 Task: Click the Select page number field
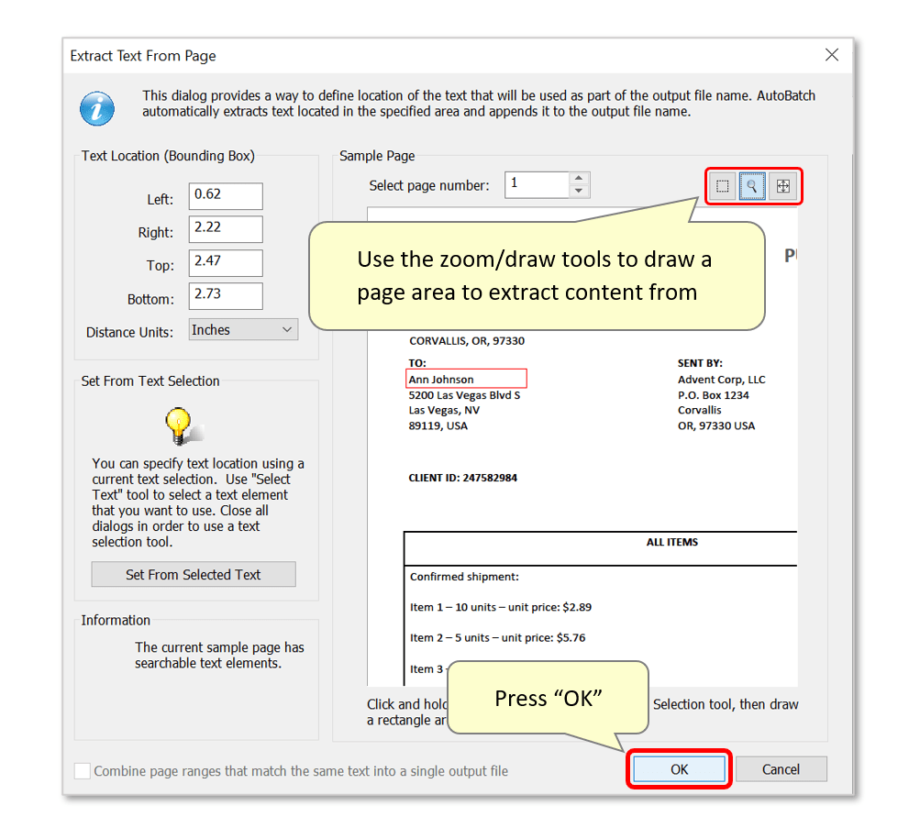click(537, 185)
